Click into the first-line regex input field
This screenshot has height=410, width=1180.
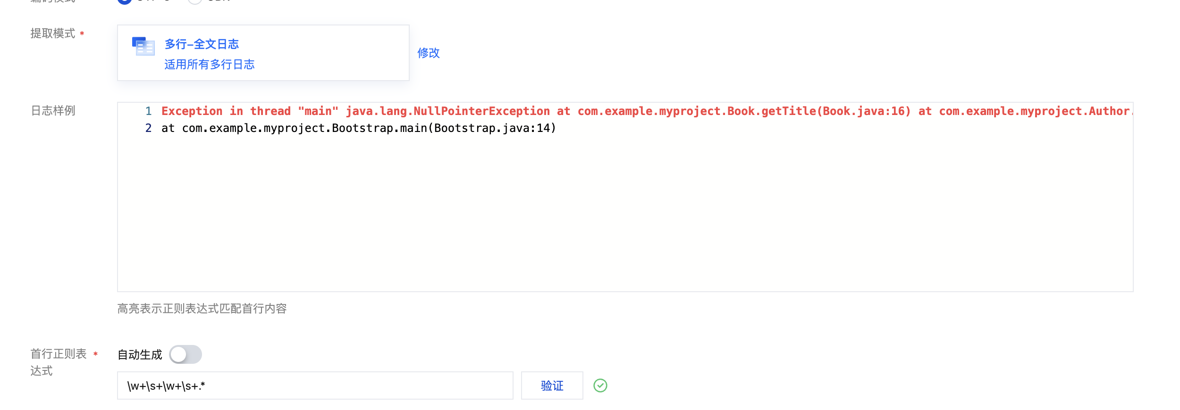(315, 385)
